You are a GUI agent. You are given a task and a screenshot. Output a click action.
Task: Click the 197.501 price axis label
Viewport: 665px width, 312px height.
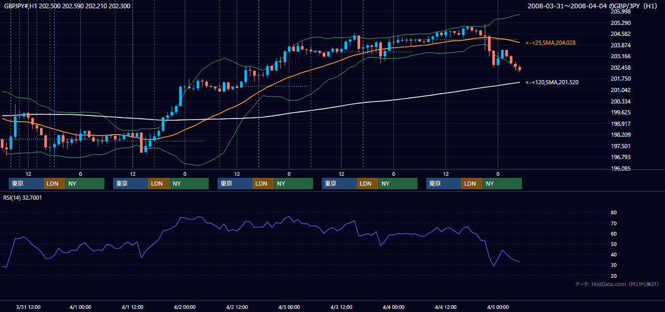point(621,146)
